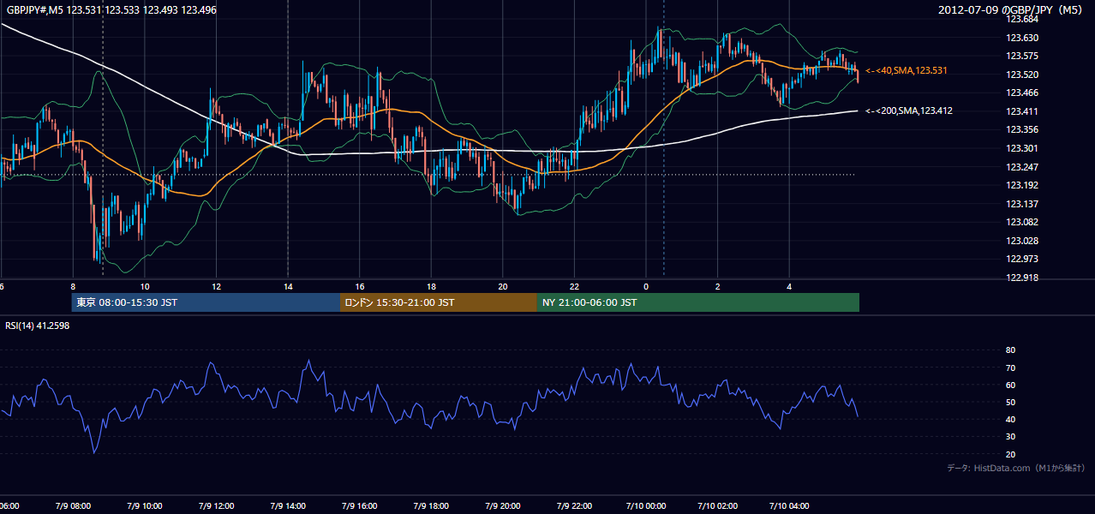Screen dimensions: 1095x514
Task: Click the Tokyo 08:00-15:30 JST session bar
Action: 206,302
